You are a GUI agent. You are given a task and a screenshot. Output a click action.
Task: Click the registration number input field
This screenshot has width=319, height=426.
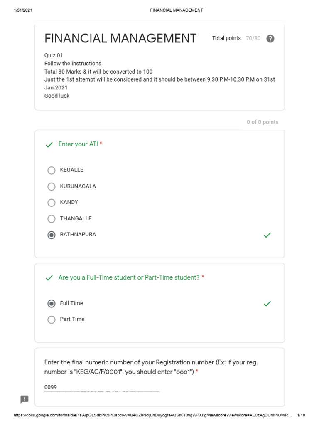(x=102, y=387)
